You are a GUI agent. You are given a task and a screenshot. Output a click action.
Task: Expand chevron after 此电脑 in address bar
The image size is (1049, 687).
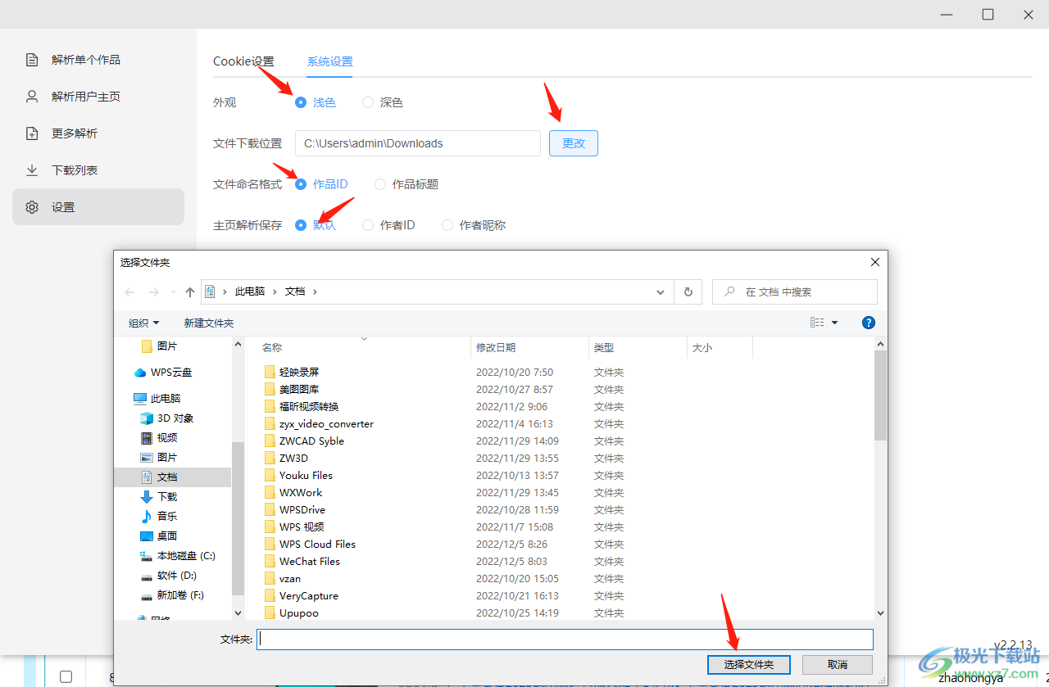pos(275,292)
